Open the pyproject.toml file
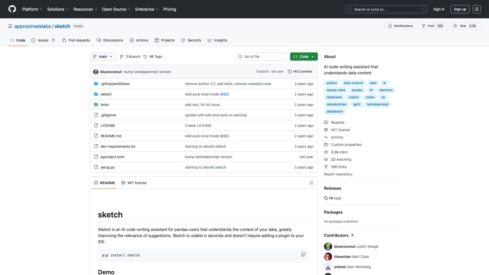This screenshot has width=489, height=275. pos(112,157)
